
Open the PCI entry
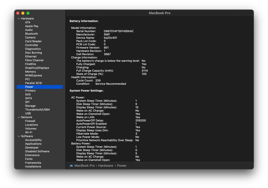point(27,79)
